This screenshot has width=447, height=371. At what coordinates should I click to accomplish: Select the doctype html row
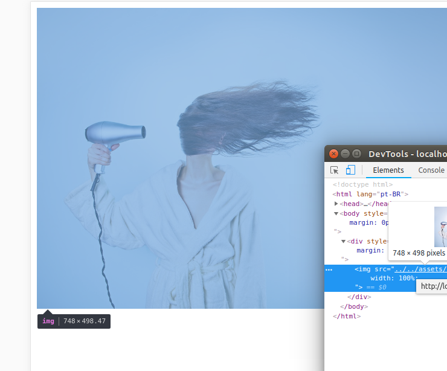pos(362,184)
